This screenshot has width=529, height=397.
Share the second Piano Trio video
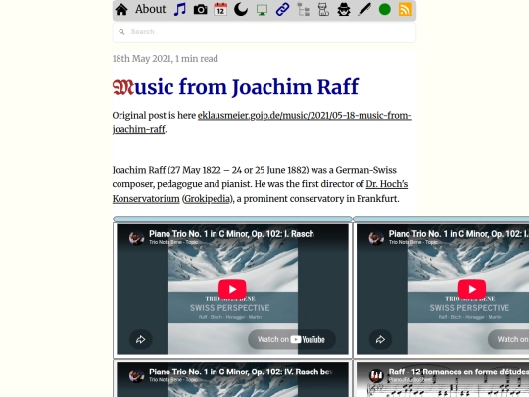[x=380, y=339]
